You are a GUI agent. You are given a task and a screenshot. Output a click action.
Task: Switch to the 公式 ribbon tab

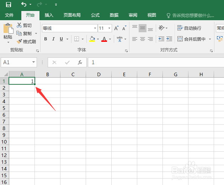click(x=95, y=15)
